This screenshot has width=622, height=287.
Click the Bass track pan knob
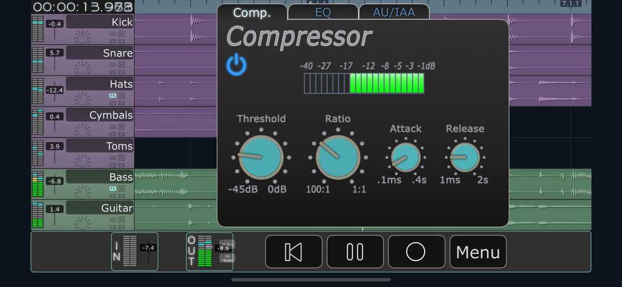point(82,192)
